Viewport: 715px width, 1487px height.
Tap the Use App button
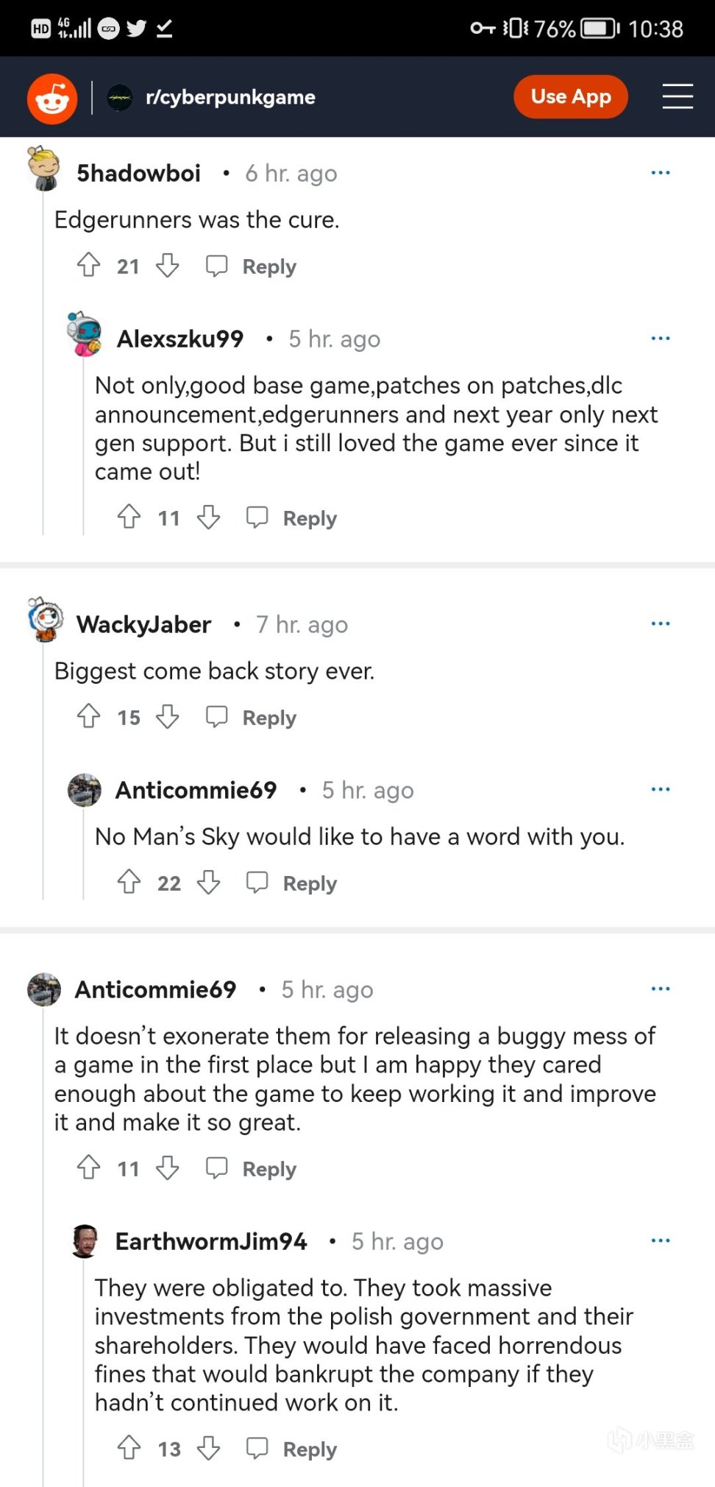570,97
